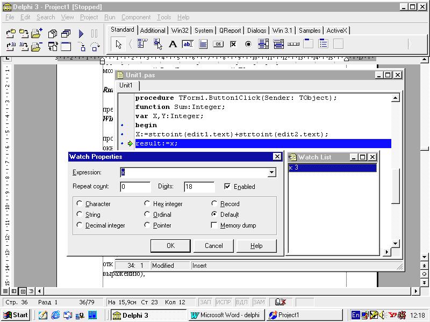
Task: Click OK in Watch Properties
Action: pyautogui.click(x=170, y=246)
